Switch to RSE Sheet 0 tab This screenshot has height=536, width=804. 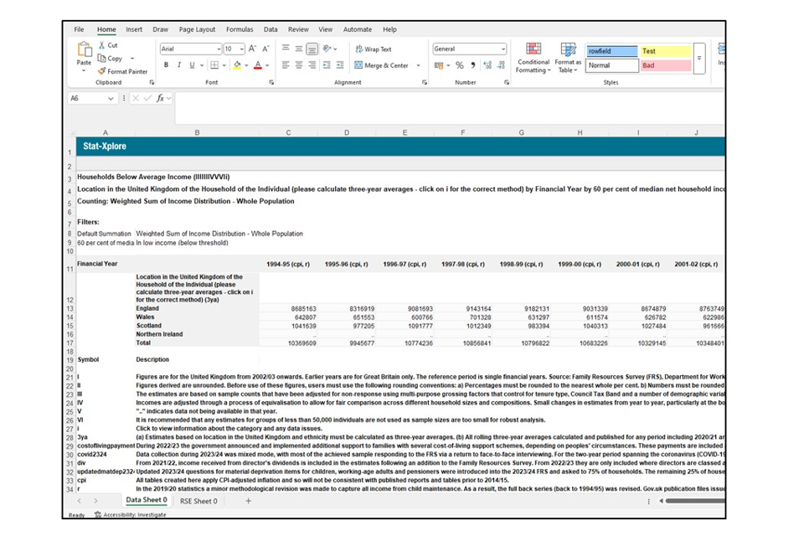pos(199,501)
